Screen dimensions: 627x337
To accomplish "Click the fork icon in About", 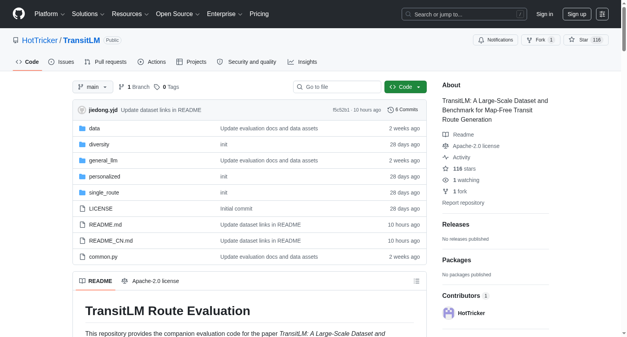I will coord(446,191).
